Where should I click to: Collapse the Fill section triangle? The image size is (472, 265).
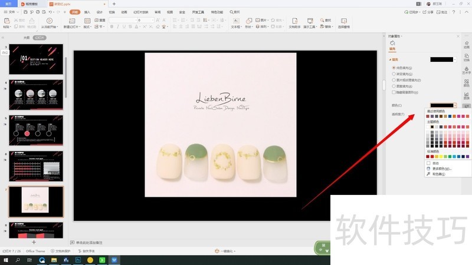[x=391, y=59]
